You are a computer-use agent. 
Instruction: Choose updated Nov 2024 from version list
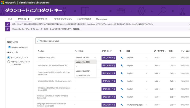[x=83, y=75]
